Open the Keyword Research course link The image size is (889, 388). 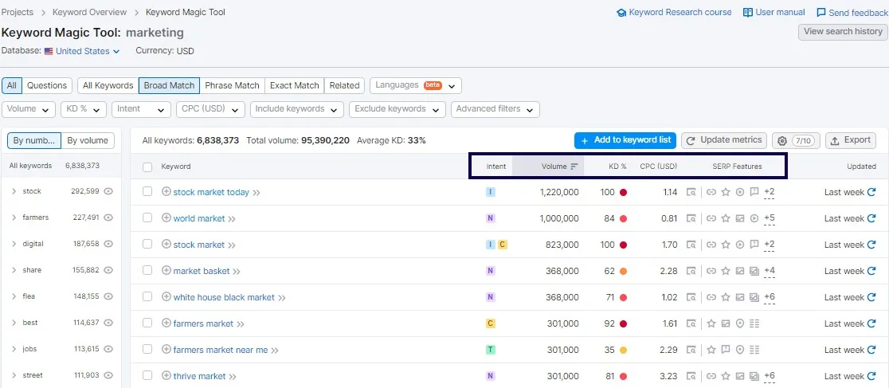[674, 13]
